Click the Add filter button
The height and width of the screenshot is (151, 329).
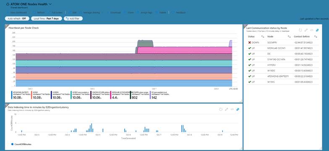[x=73, y=18]
